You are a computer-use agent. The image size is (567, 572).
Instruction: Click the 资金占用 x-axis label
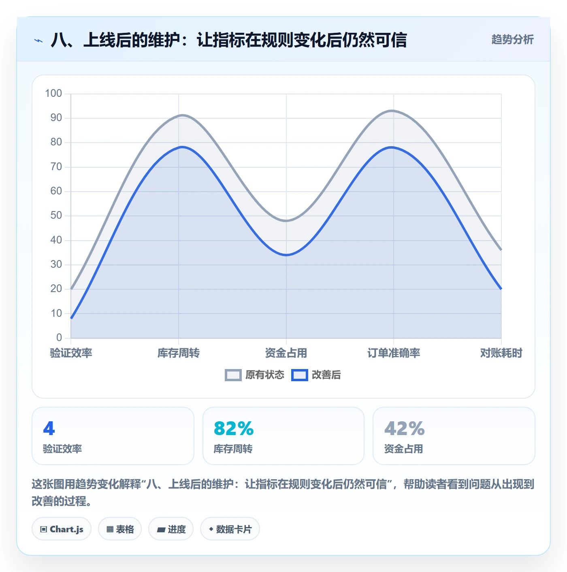(x=286, y=353)
